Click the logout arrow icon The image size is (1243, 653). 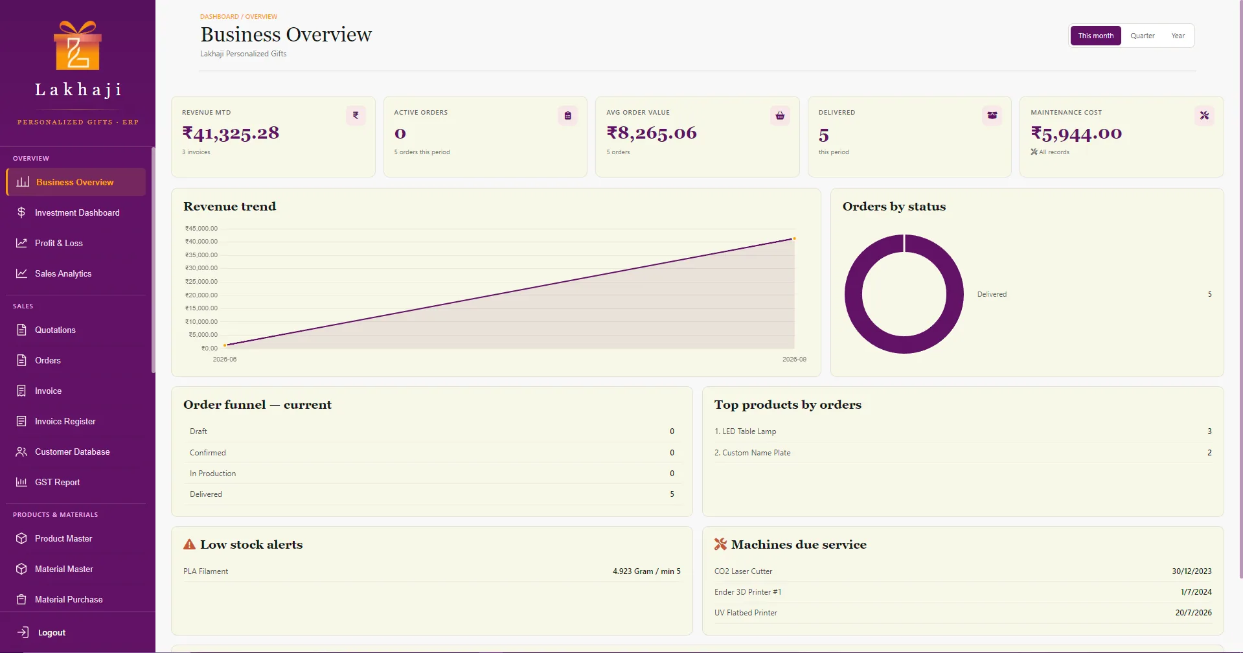[x=23, y=632]
